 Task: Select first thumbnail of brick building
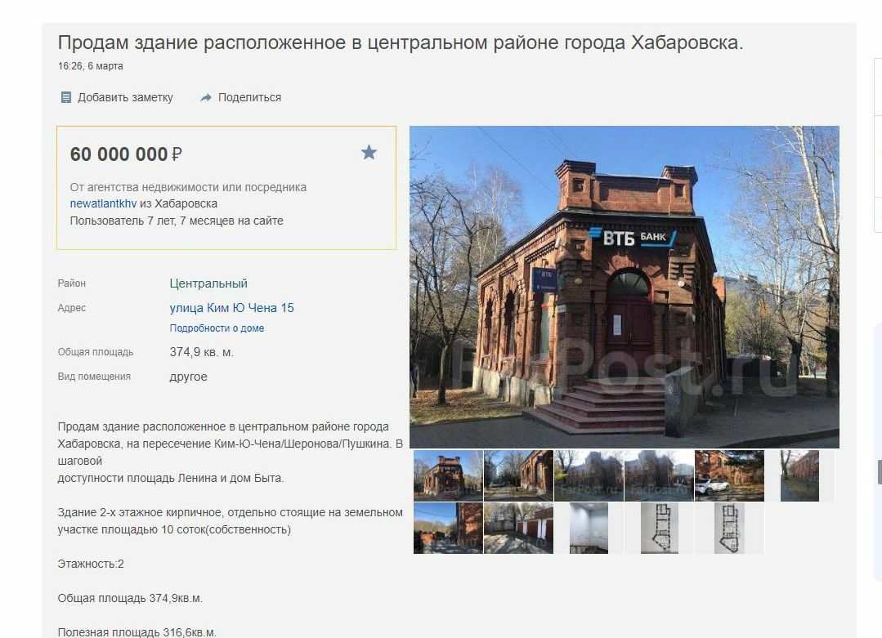tap(448, 475)
